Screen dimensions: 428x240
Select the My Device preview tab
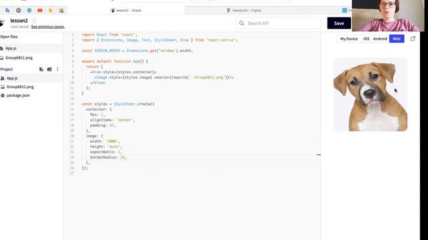(349, 39)
